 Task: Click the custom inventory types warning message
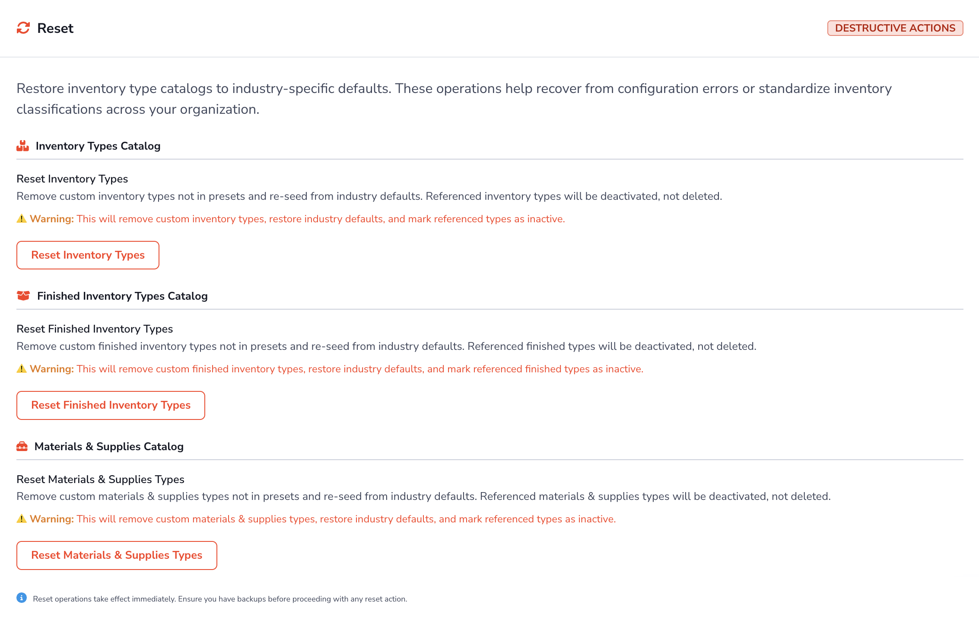[x=297, y=219]
